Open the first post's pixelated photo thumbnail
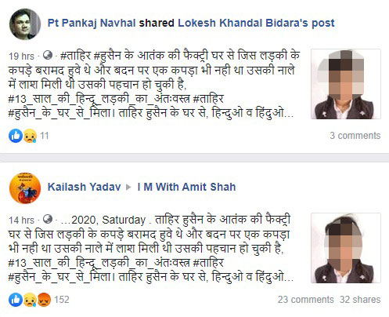 tap(346, 84)
